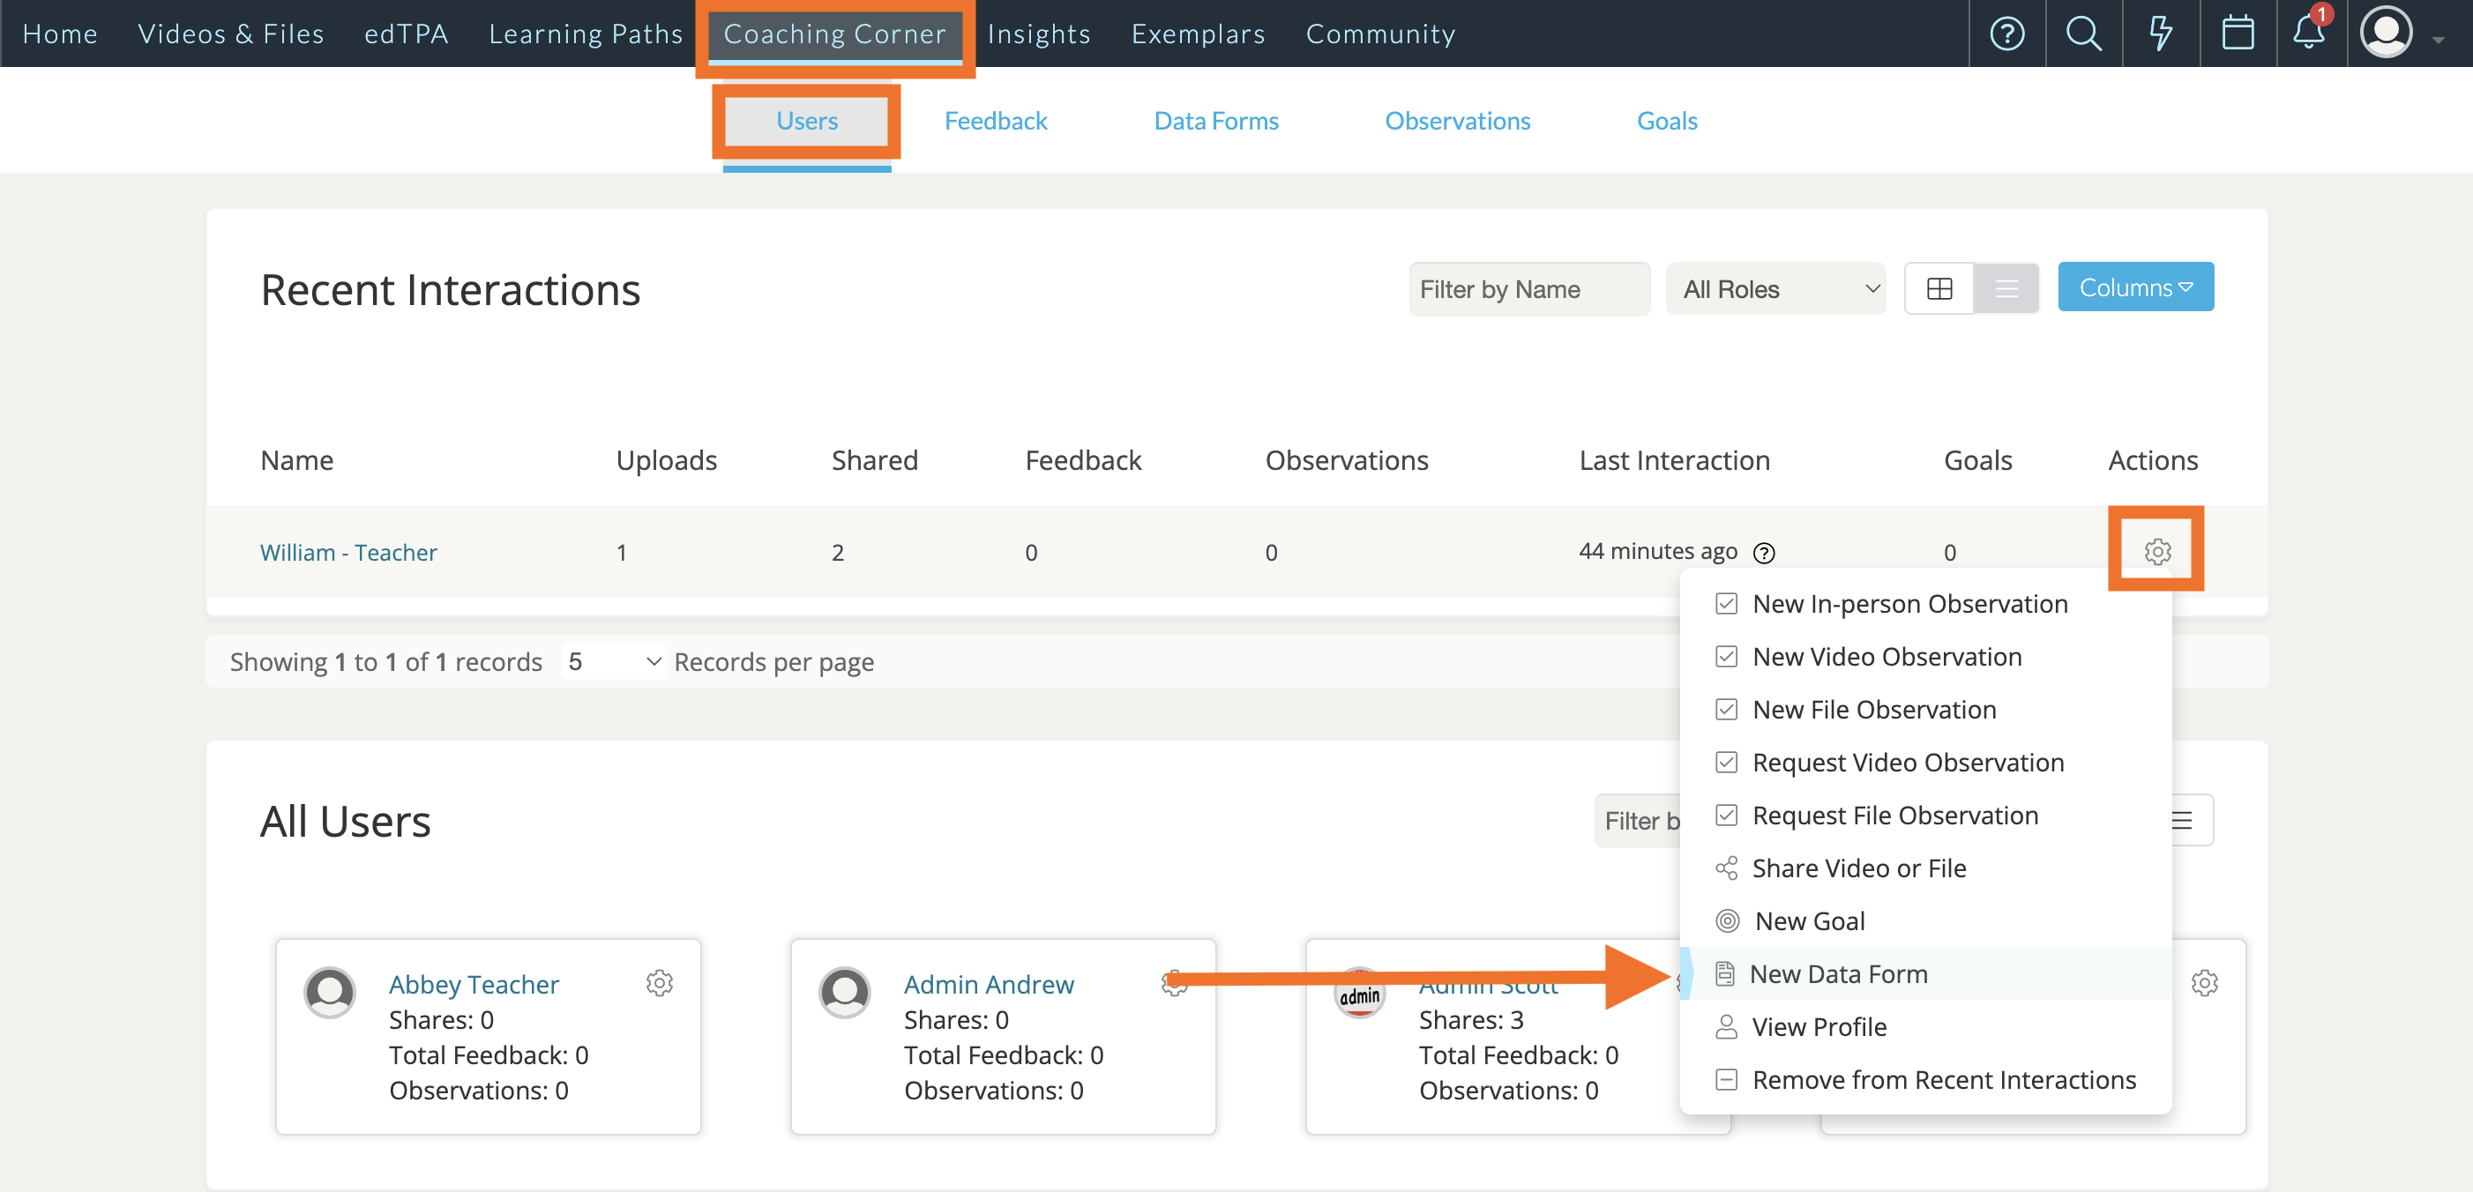Open Abbey Teacher's settings gear icon
The height and width of the screenshot is (1192, 2473).
pyautogui.click(x=660, y=983)
